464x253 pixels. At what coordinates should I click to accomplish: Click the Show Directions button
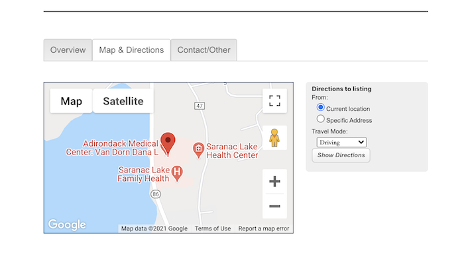pyautogui.click(x=341, y=155)
